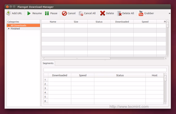Image resolution: width=176 pixels, height=114 pixels.
Task: Click the Delete label text
Action: click(110, 13)
